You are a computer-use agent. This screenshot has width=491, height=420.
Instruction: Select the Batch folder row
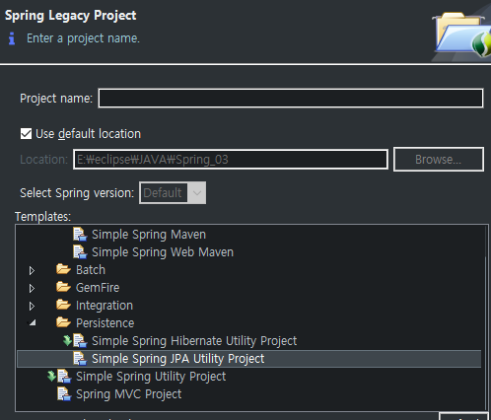91,270
